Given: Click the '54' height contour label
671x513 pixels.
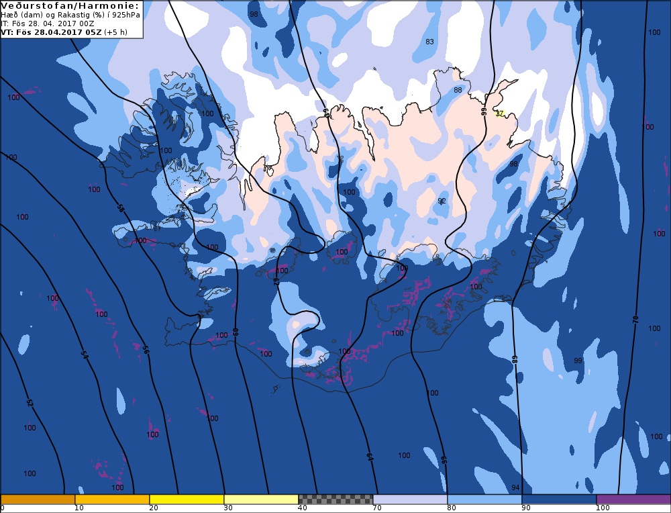Looking at the screenshot, I should click(85, 355).
